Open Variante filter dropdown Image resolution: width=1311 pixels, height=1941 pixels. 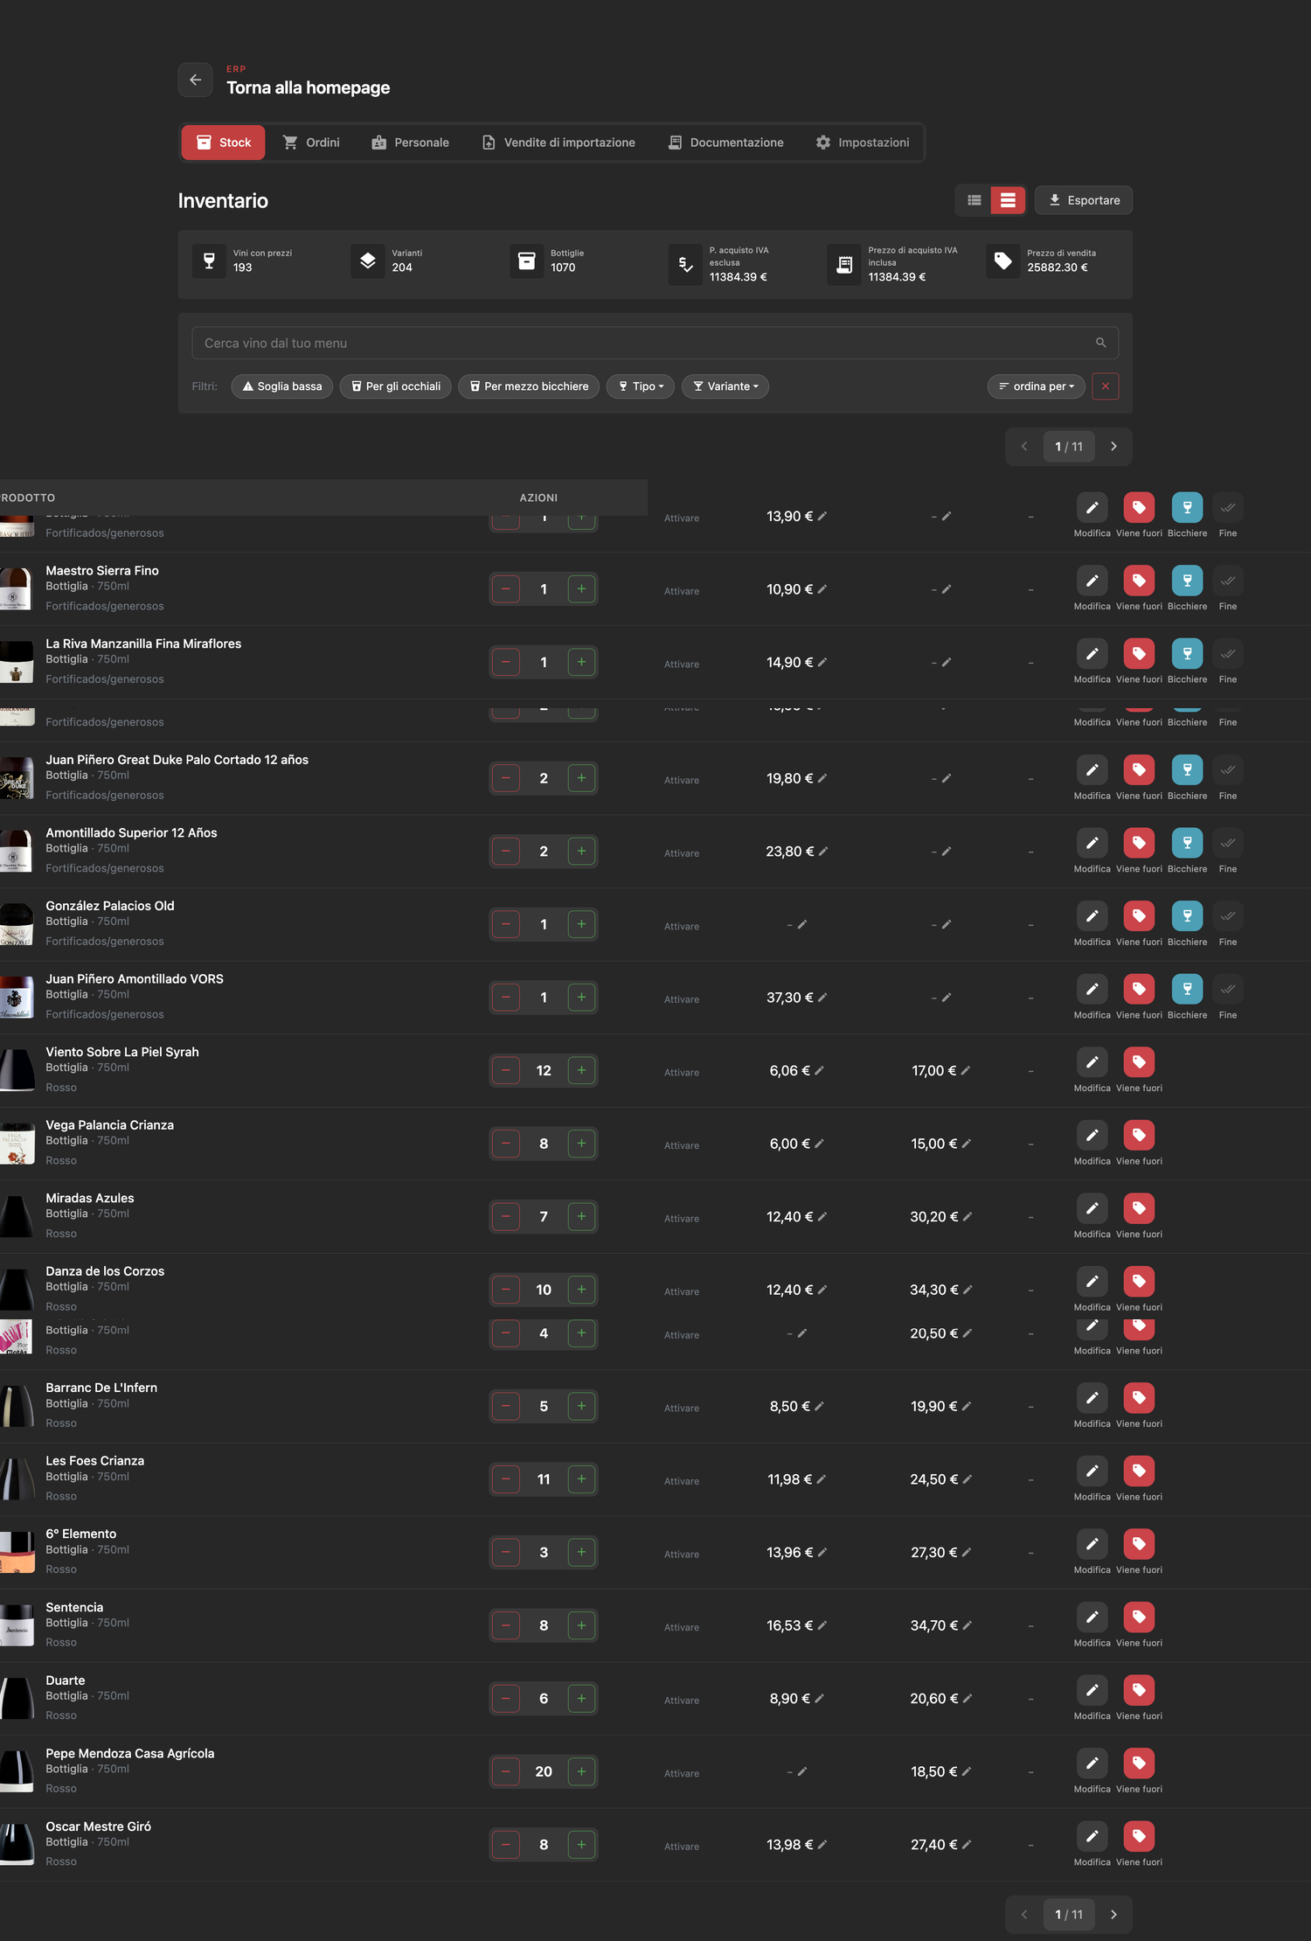[725, 386]
